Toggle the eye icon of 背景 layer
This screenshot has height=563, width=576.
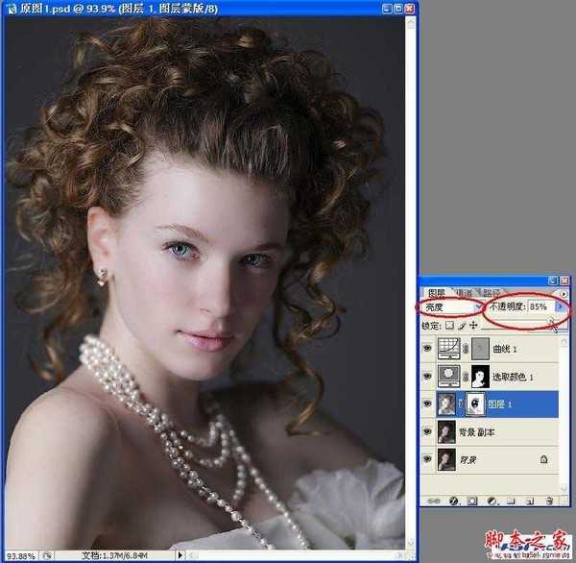[x=427, y=458]
